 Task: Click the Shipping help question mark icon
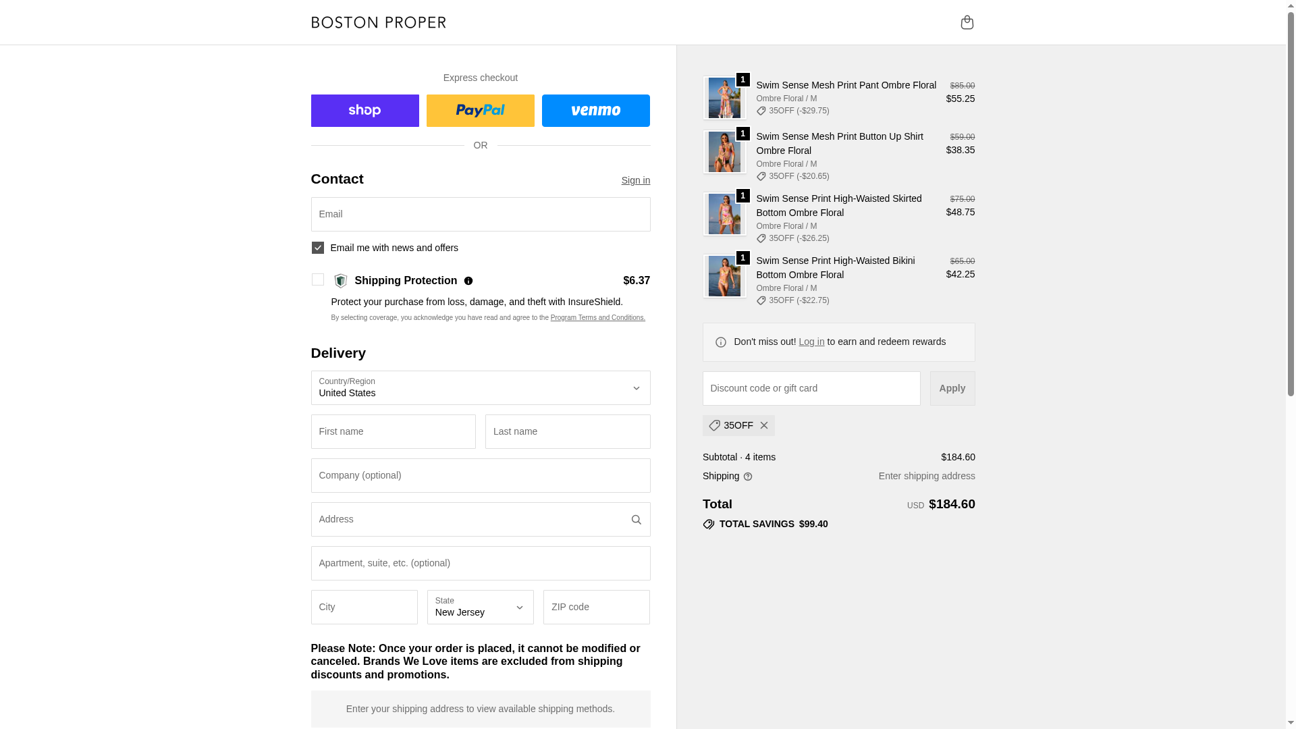748,477
